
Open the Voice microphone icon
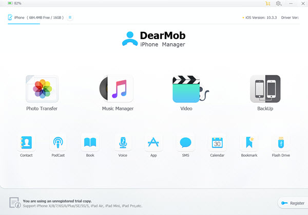[123, 142]
